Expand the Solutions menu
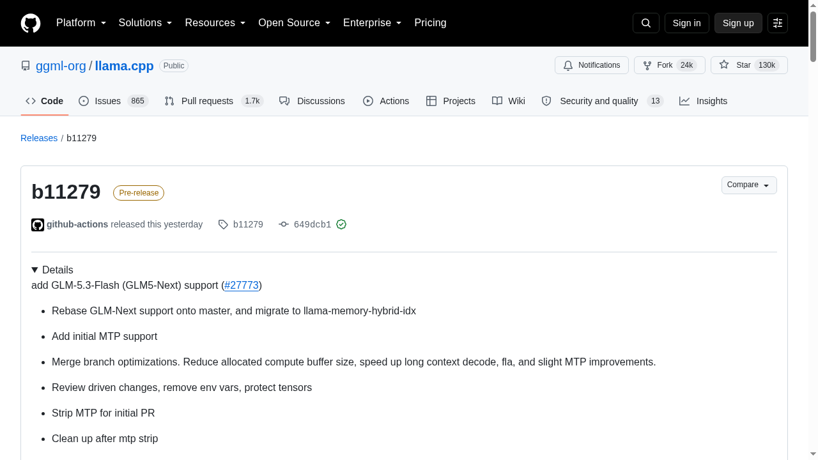 pyautogui.click(x=145, y=23)
